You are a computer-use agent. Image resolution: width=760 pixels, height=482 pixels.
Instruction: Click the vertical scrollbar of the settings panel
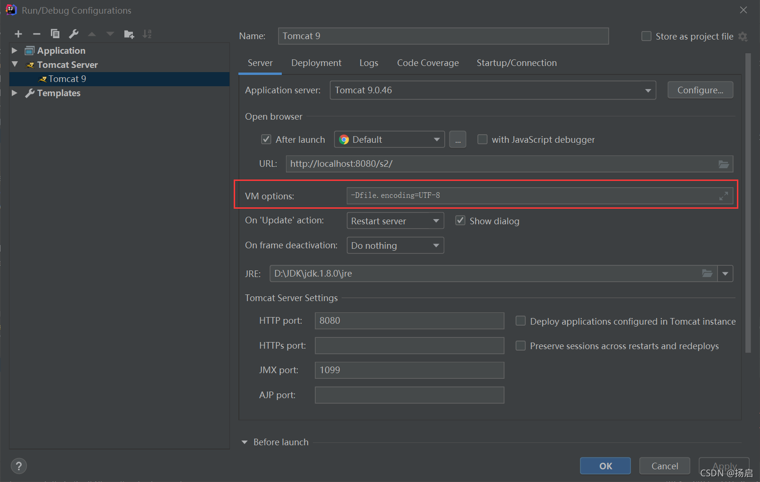point(748,203)
